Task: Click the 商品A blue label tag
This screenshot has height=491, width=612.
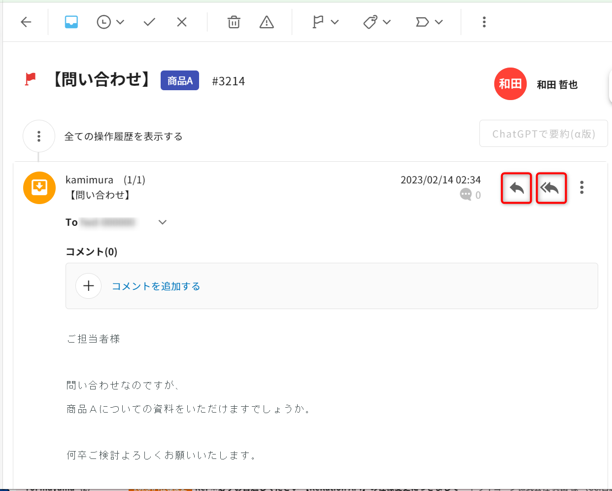Action: point(180,81)
